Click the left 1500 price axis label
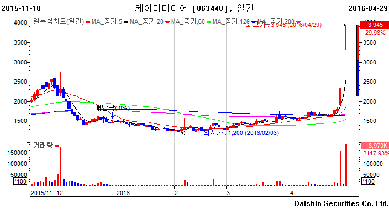Viewport: 389px width, 210px height. click(x=20, y=121)
